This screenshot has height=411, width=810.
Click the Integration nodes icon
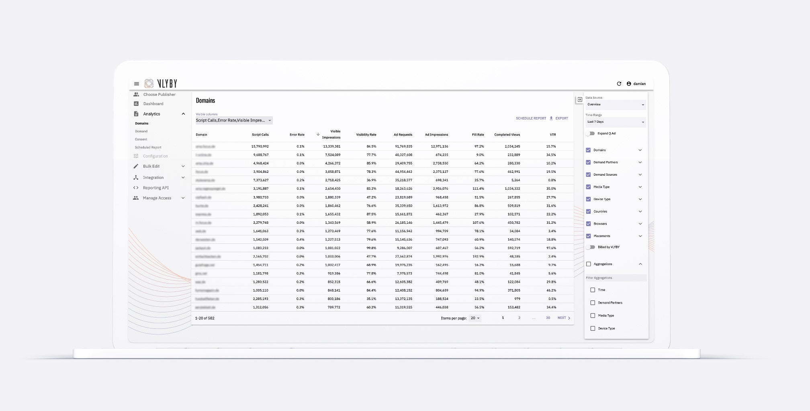(x=136, y=178)
